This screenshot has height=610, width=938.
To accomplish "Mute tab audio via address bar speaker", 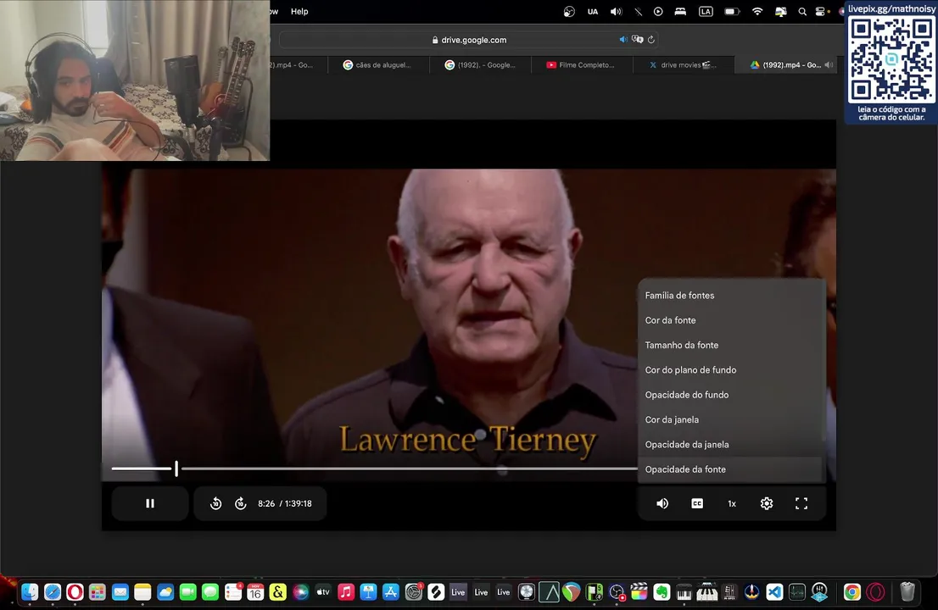I will click(x=623, y=40).
